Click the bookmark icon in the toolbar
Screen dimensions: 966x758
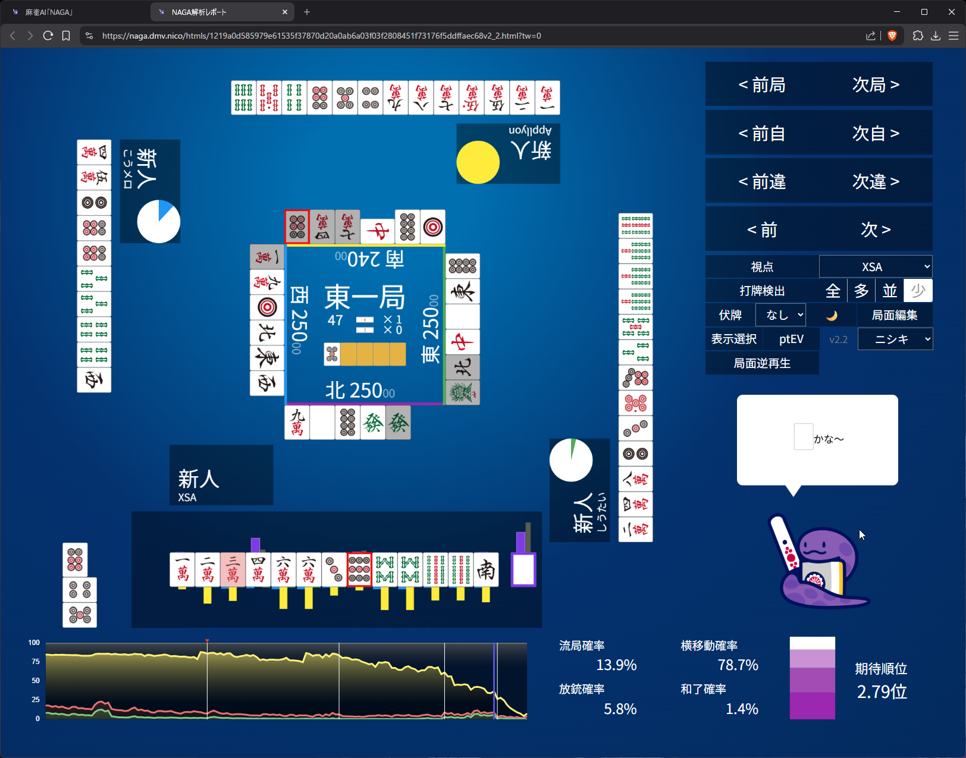coord(66,36)
